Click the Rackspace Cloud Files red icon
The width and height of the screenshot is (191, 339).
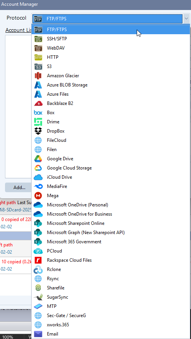point(38,260)
